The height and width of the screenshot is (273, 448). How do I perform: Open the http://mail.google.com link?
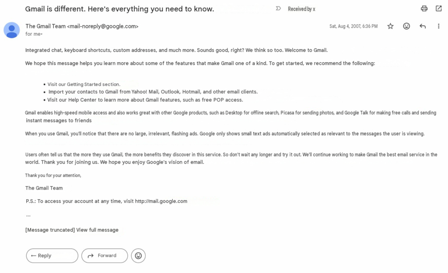click(x=161, y=201)
